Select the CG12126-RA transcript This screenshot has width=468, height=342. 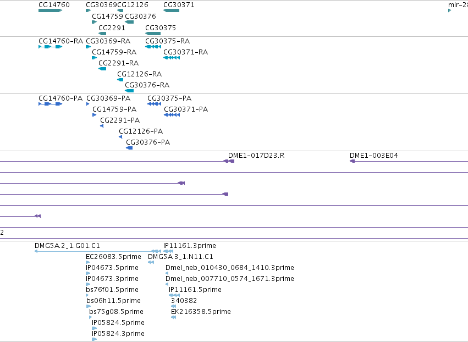click(120, 80)
